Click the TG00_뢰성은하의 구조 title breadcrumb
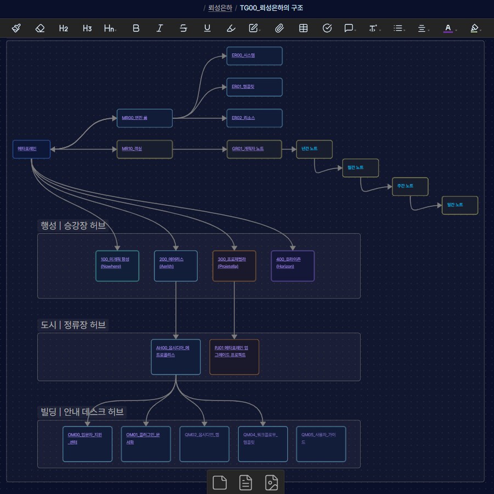 [x=271, y=8]
